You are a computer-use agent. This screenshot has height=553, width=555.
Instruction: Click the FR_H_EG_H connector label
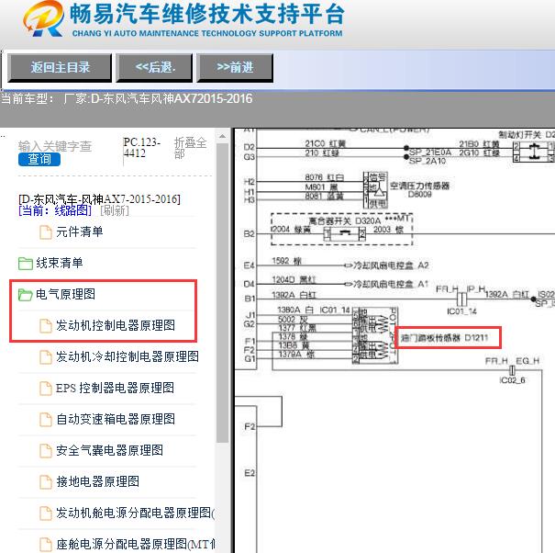click(x=512, y=361)
